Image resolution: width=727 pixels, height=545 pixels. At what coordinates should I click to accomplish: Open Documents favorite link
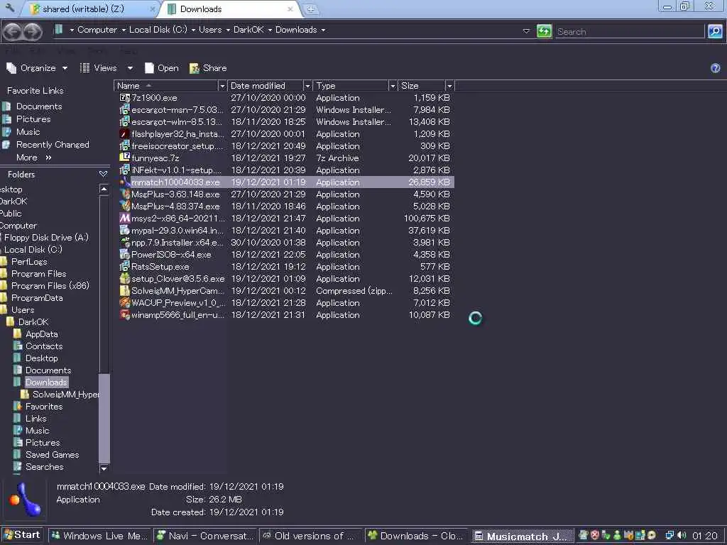(x=39, y=106)
